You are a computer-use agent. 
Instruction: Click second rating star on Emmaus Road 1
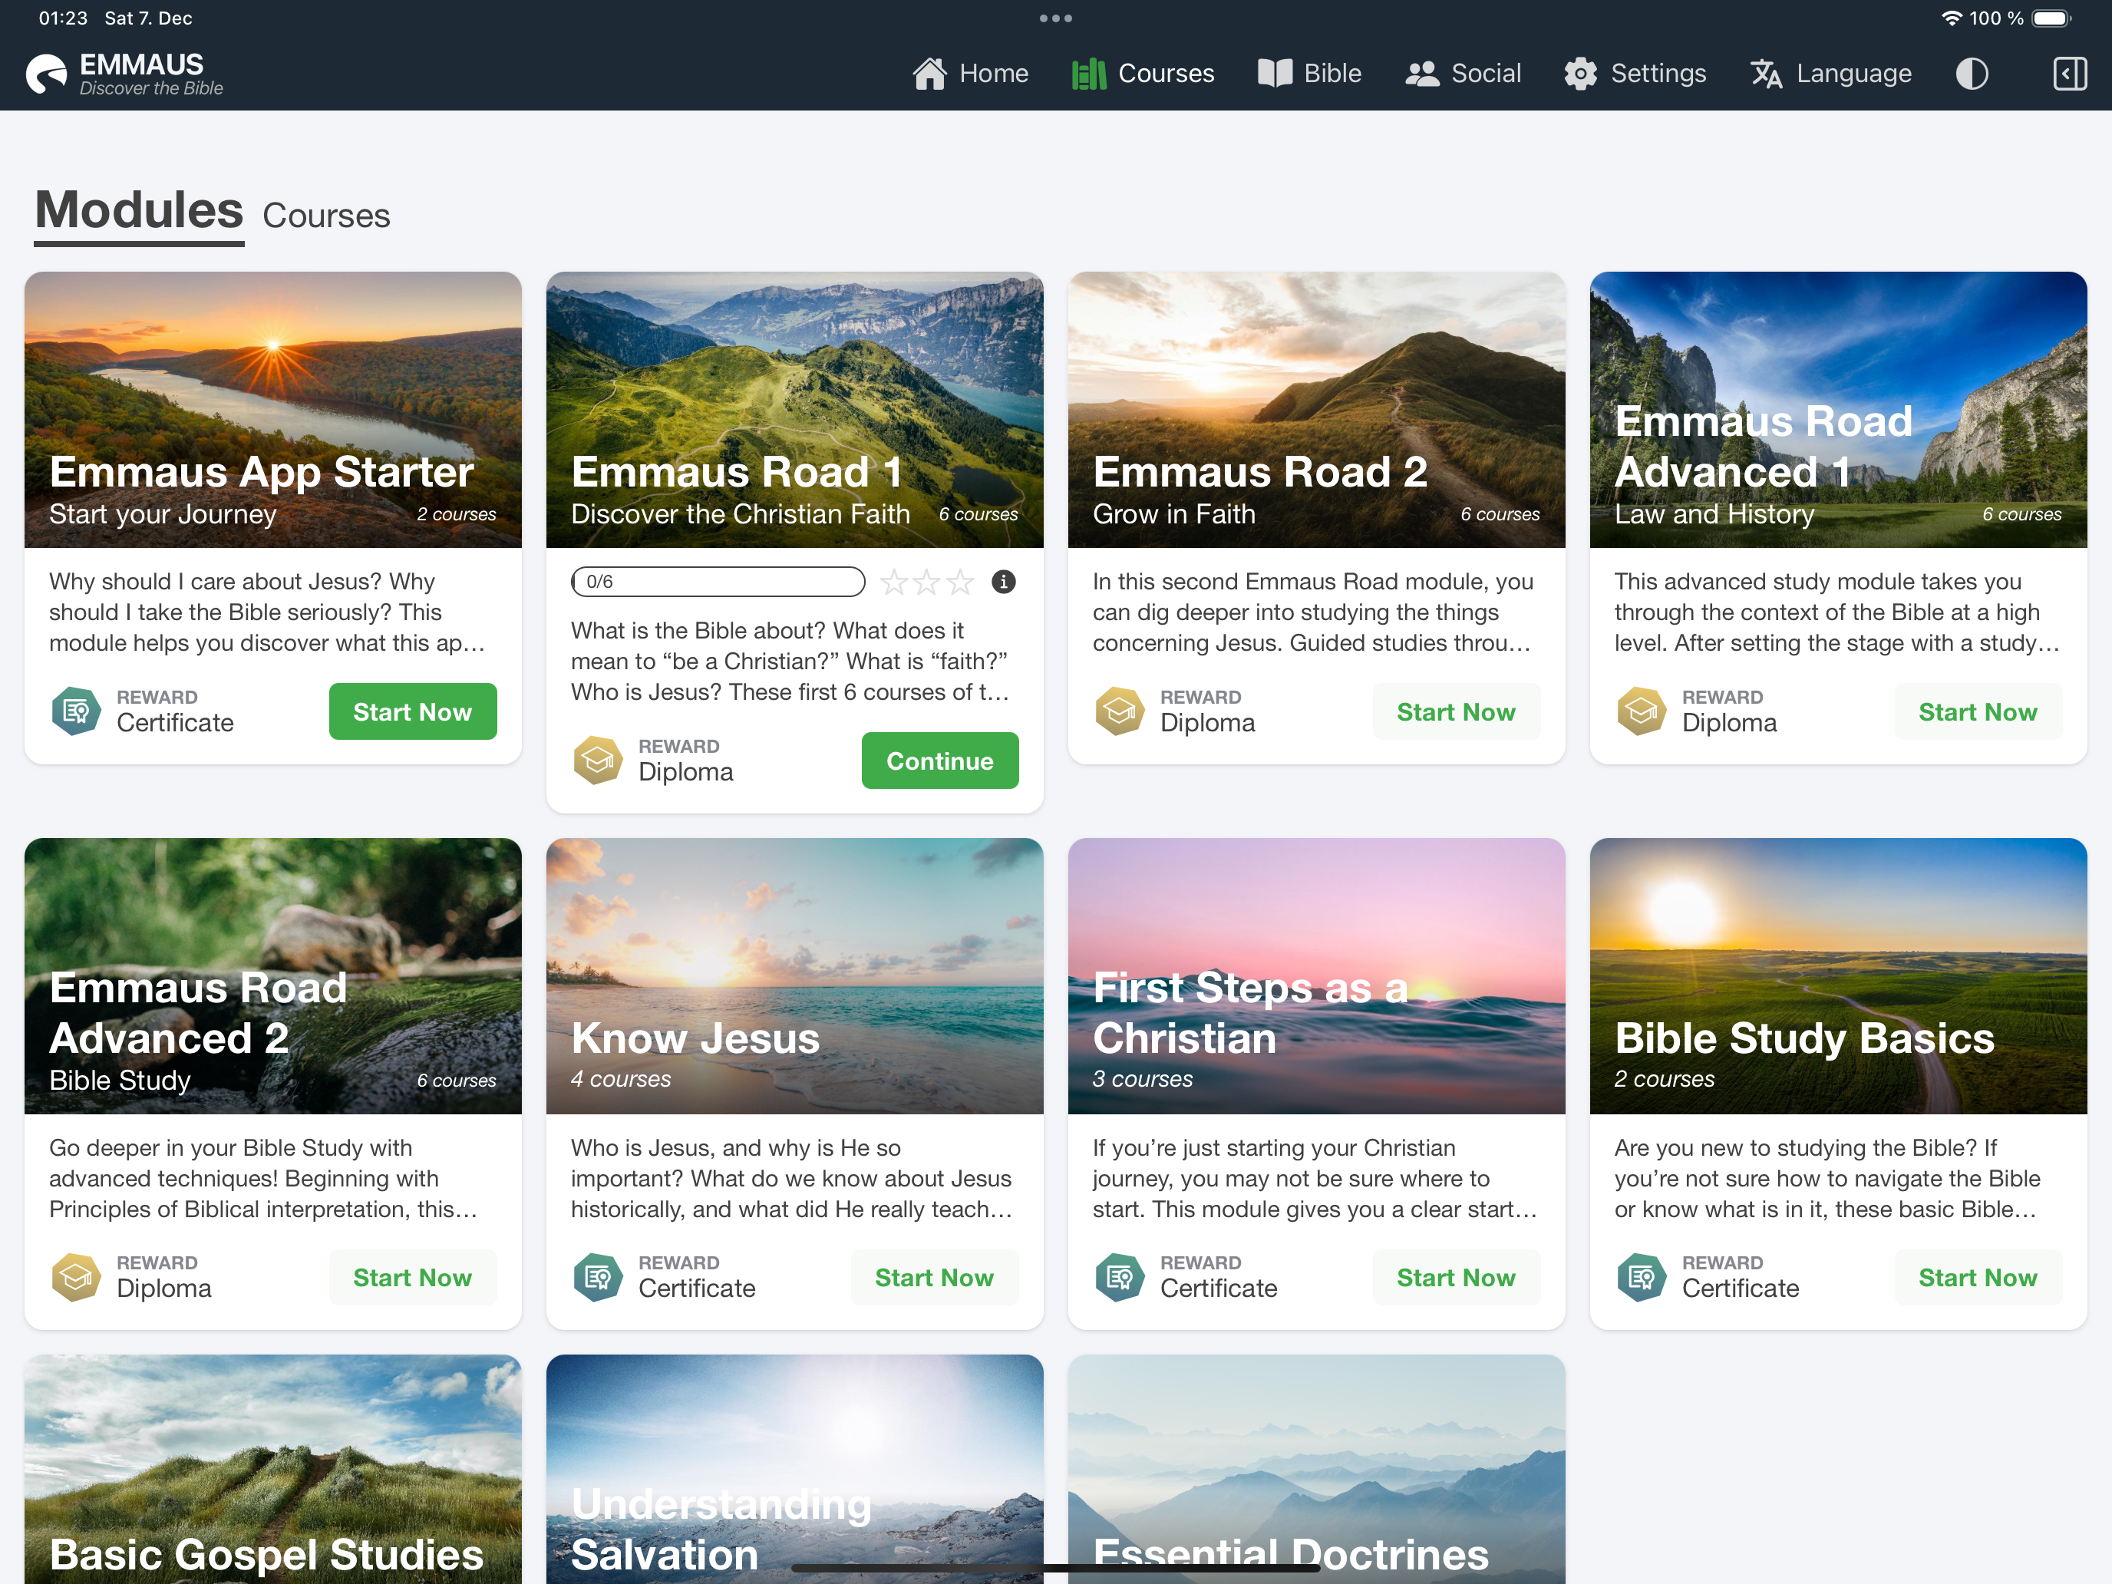pos(926,582)
